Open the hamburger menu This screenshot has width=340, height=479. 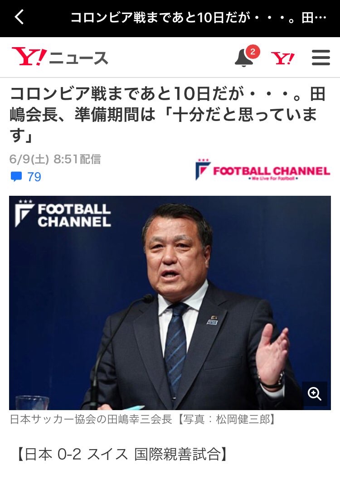pyautogui.click(x=321, y=58)
